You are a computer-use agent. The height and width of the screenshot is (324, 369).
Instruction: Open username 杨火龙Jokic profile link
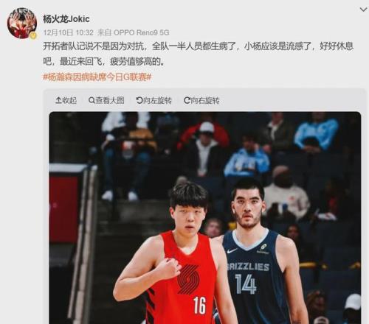point(66,19)
